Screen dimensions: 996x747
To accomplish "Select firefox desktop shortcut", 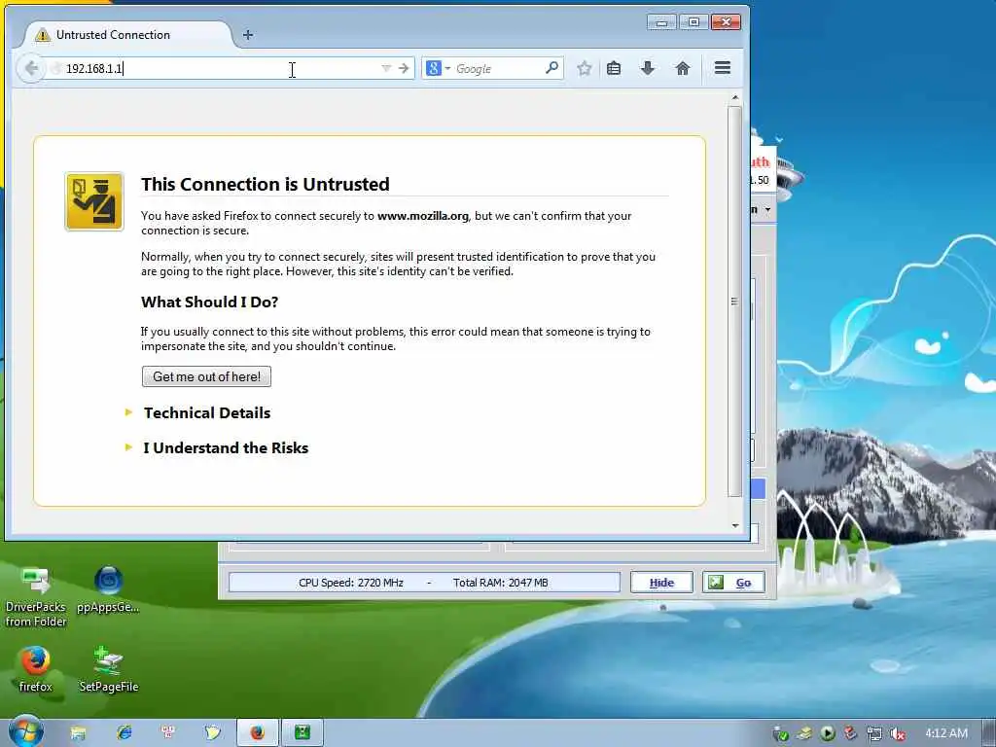I will click(35, 669).
